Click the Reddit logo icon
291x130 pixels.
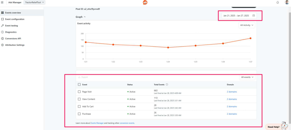pyautogui.click(x=145, y=2)
